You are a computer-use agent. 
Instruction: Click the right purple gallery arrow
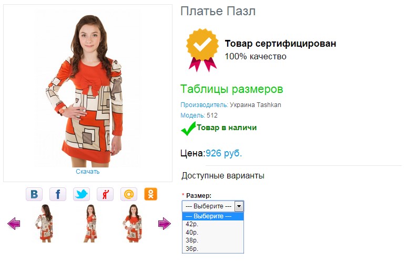pos(165,224)
